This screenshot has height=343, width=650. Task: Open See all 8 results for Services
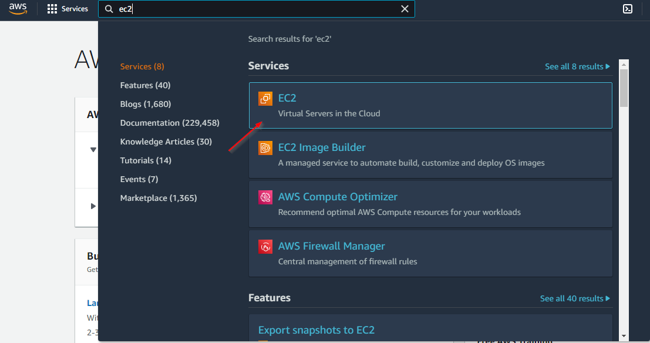pyautogui.click(x=577, y=66)
